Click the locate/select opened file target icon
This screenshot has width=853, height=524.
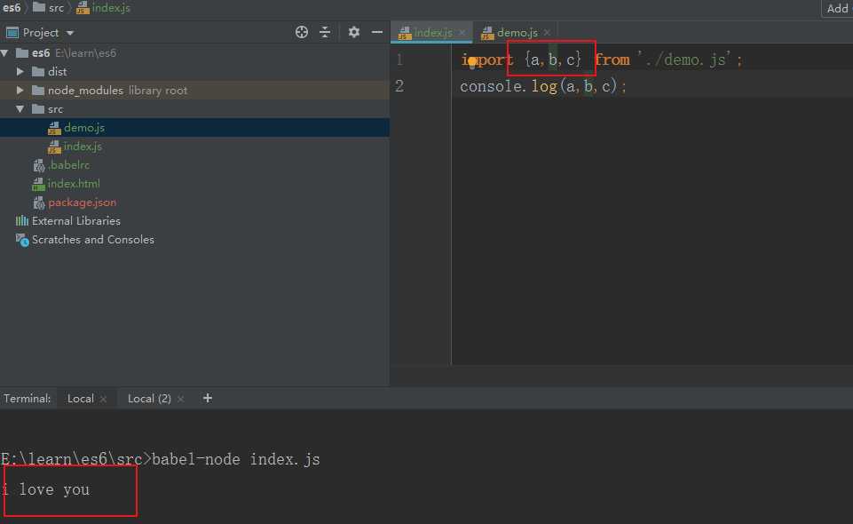[x=302, y=33]
